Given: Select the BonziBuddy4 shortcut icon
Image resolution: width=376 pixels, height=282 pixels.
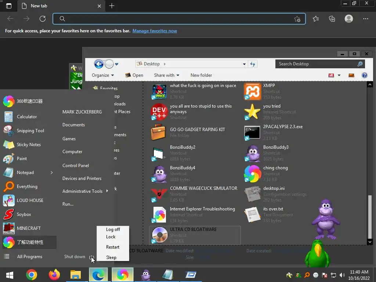Looking at the screenshot, I should point(159,174).
